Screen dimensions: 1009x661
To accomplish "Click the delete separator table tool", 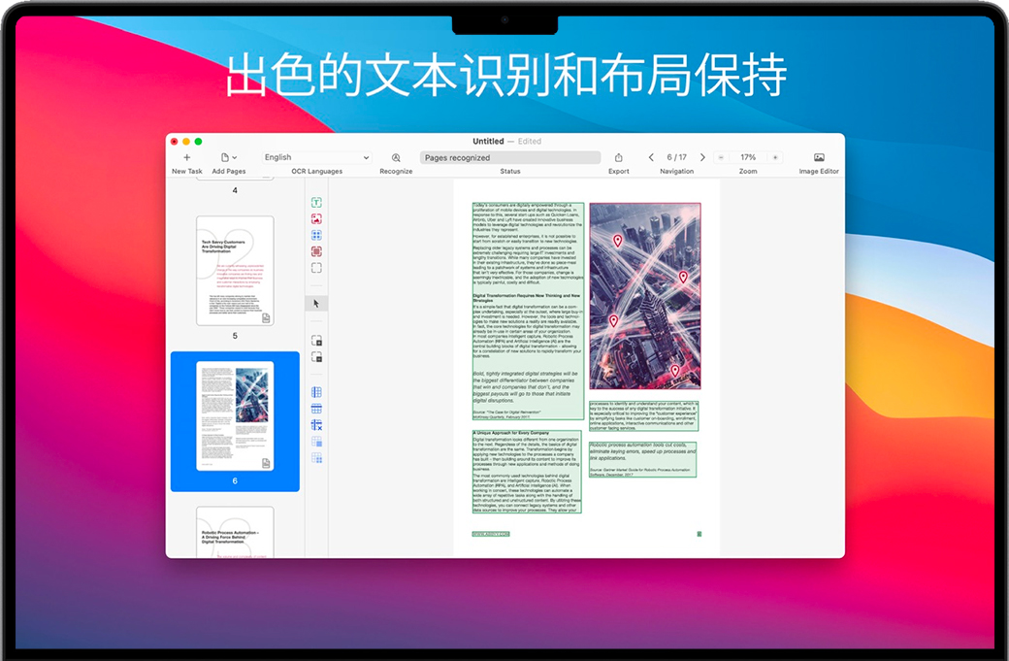I will (316, 425).
